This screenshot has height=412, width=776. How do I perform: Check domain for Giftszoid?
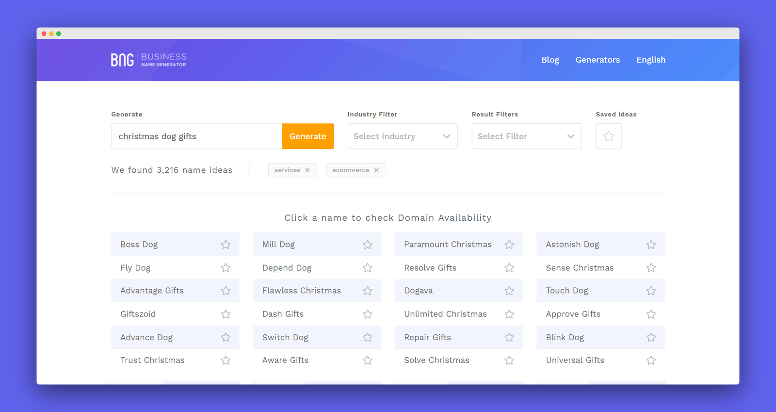(x=138, y=314)
